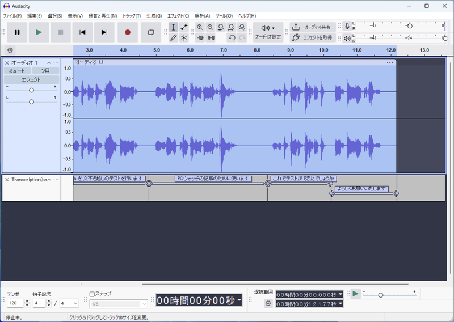
Task: Open the time display format dropdown
Action: 239,300
